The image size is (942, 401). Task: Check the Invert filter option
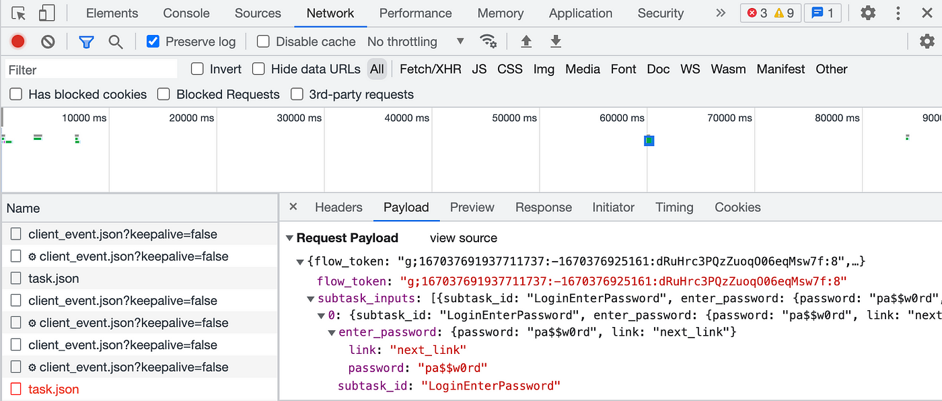coord(197,69)
